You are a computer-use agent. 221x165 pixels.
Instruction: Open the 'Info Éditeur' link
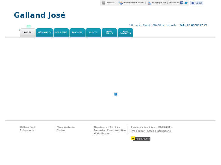pos(138,131)
